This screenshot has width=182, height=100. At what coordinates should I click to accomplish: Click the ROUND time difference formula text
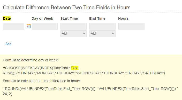coord(90,91)
